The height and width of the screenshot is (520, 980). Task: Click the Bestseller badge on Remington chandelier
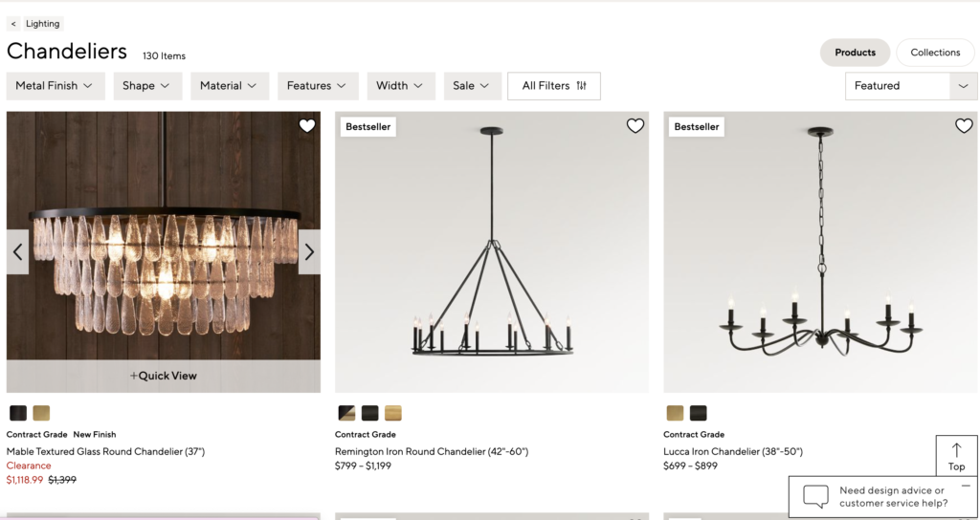[x=368, y=127]
